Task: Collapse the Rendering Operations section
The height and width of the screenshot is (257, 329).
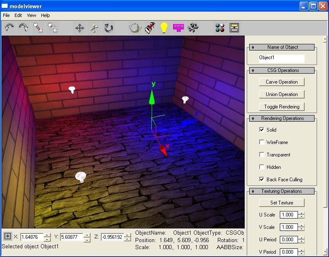Action: [x=253, y=118]
